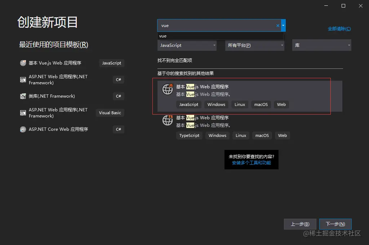
Task: Select the TypeScript Vue.js result title
Action: click(x=203, y=118)
